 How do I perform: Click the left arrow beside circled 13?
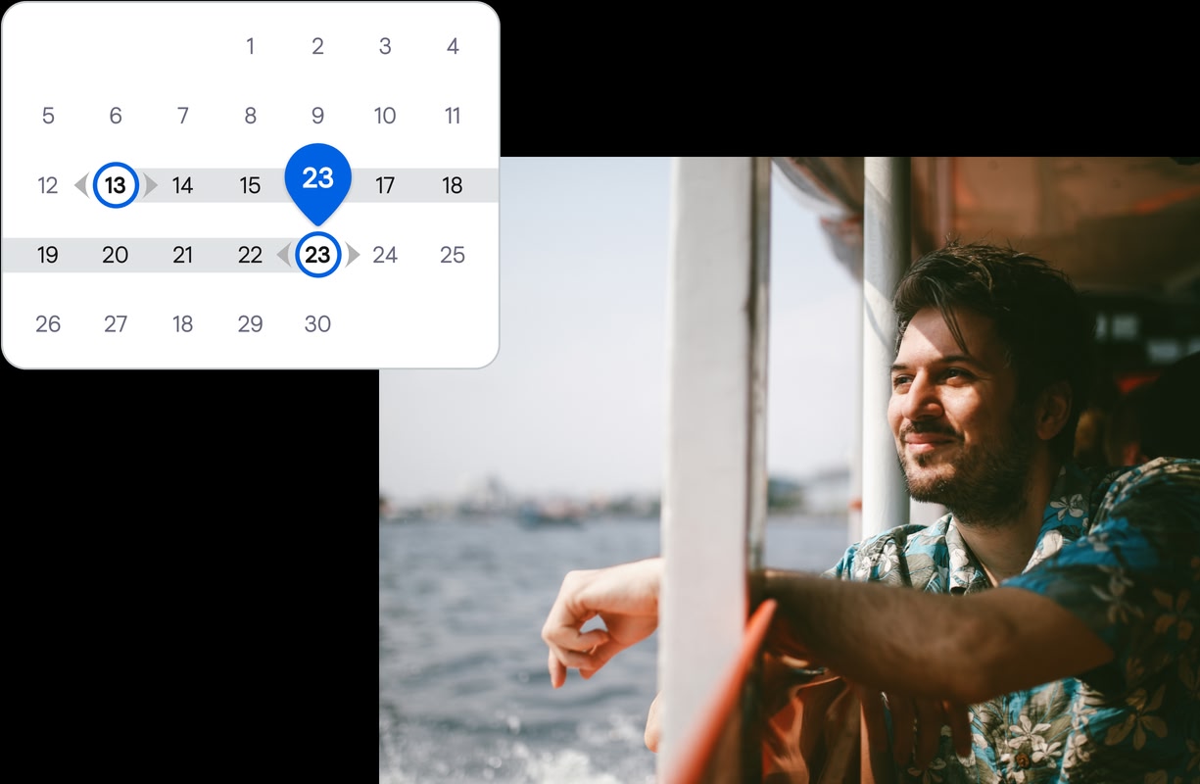pyautogui.click(x=81, y=185)
